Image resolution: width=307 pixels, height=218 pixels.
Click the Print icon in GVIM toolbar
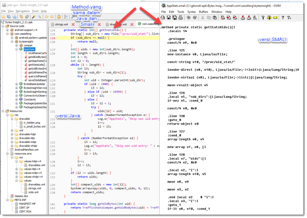point(181,17)
